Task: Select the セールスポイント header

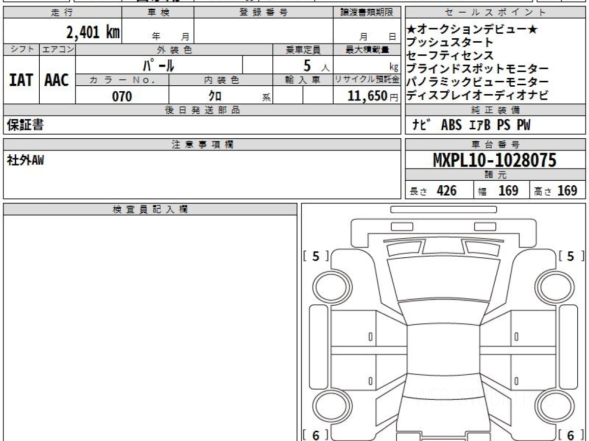Action: [x=496, y=13]
